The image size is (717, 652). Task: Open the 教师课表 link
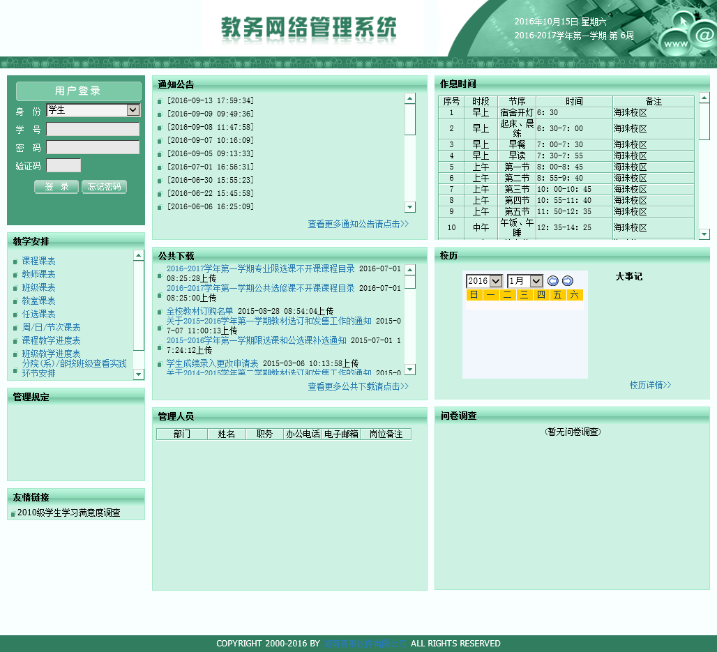(39, 274)
